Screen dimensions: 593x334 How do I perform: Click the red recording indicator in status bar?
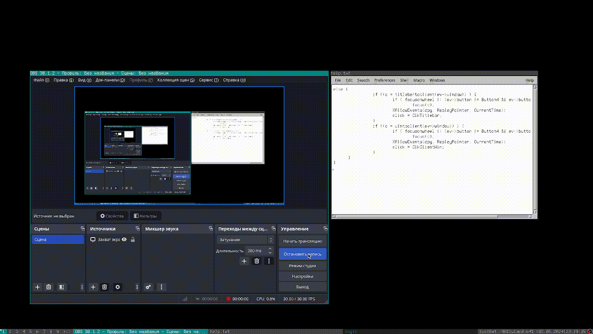(x=228, y=299)
